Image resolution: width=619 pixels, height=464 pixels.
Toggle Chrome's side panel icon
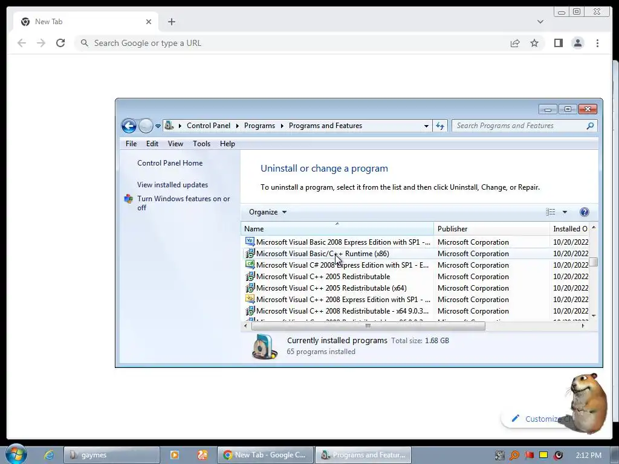(x=558, y=43)
